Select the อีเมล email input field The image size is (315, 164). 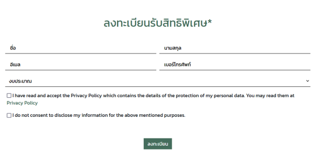pos(80,64)
